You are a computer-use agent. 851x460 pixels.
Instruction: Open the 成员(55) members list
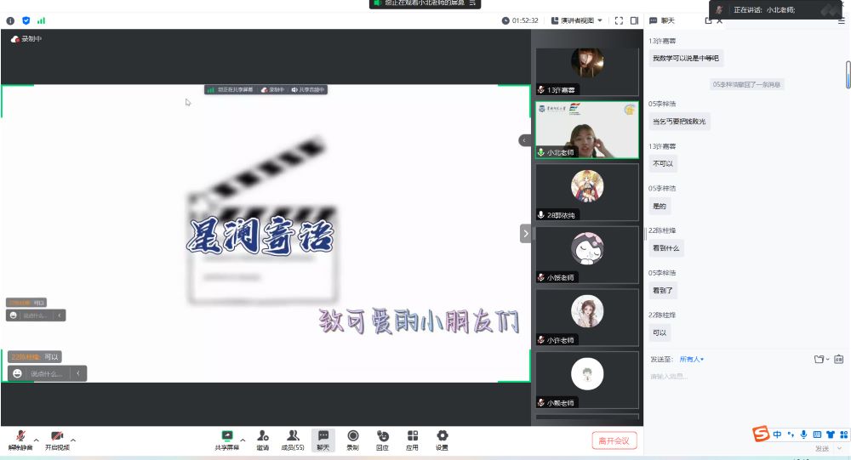click(293, 439)
